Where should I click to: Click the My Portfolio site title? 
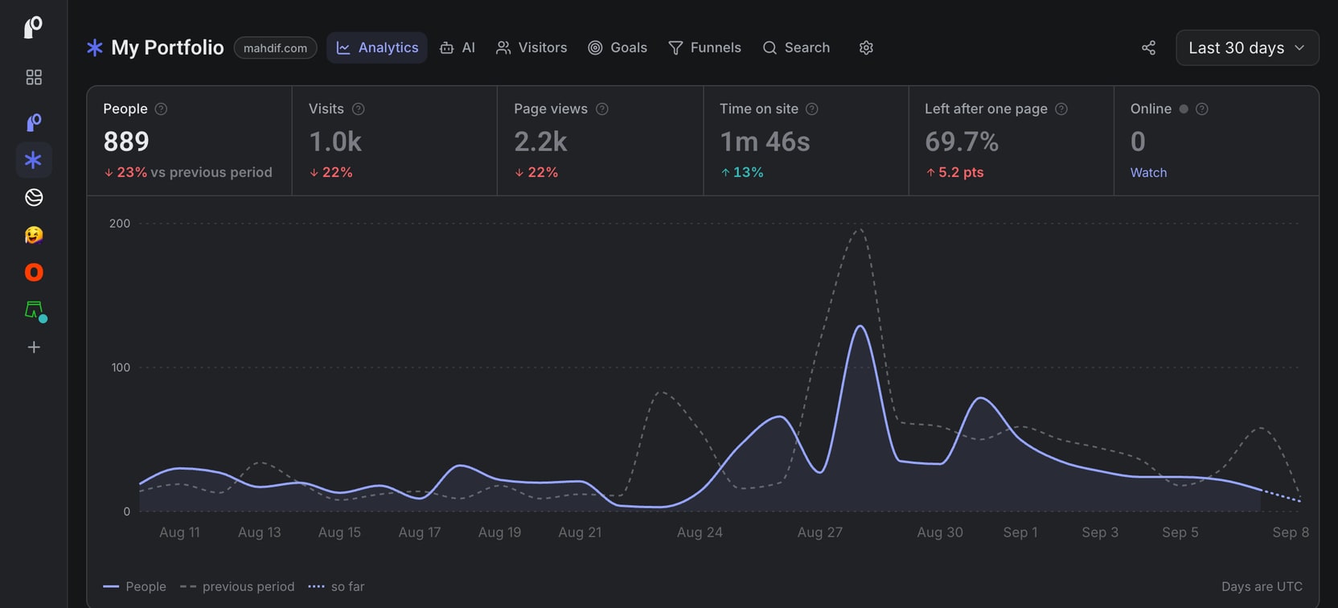tap(167, 47)
